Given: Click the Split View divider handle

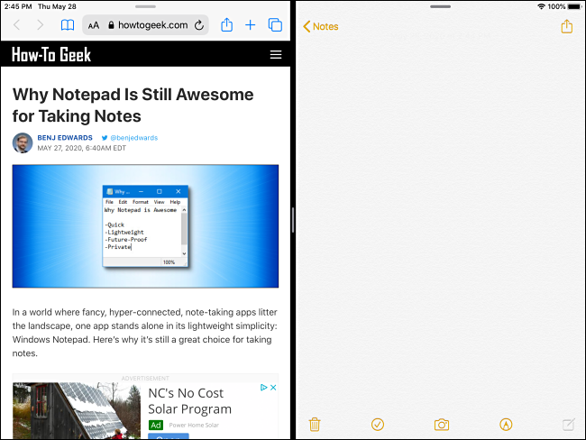Looking at the screenshot, I should 293,220.
